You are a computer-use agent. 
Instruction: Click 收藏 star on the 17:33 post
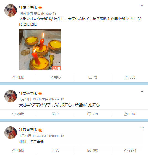coord(18,151)
